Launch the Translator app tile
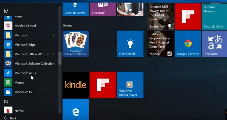The image size is (227, 120). click(x=214, y=44)
